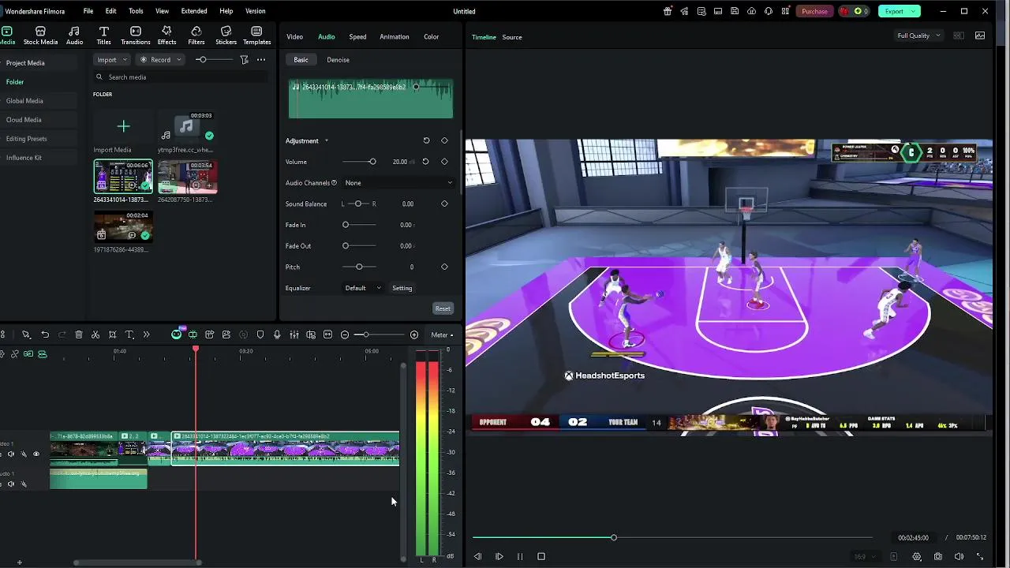The width and height of the screenshot is (1010, 568).
Task: Click the split scissors icon
Action: [x=95, y=334]
